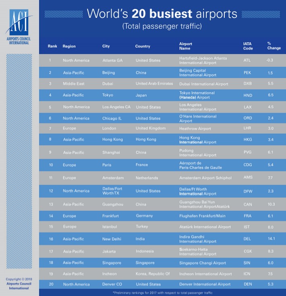Select the 'Beijing Capital International Airport' cell
Viewport: 286px width, 296px height.
197,73
